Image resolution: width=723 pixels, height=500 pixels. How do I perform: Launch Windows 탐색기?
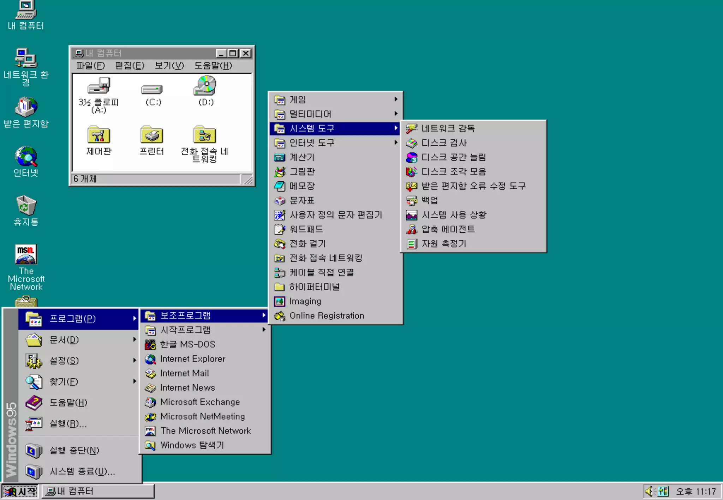coord(205,445)
